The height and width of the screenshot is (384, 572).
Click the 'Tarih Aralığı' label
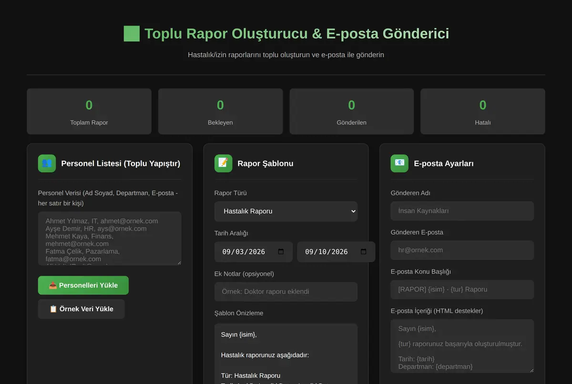click(231, 233)
